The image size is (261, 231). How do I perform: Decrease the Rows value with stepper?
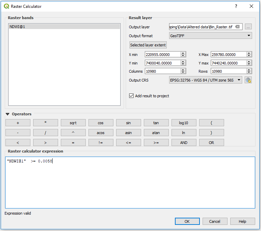point(249,73)
